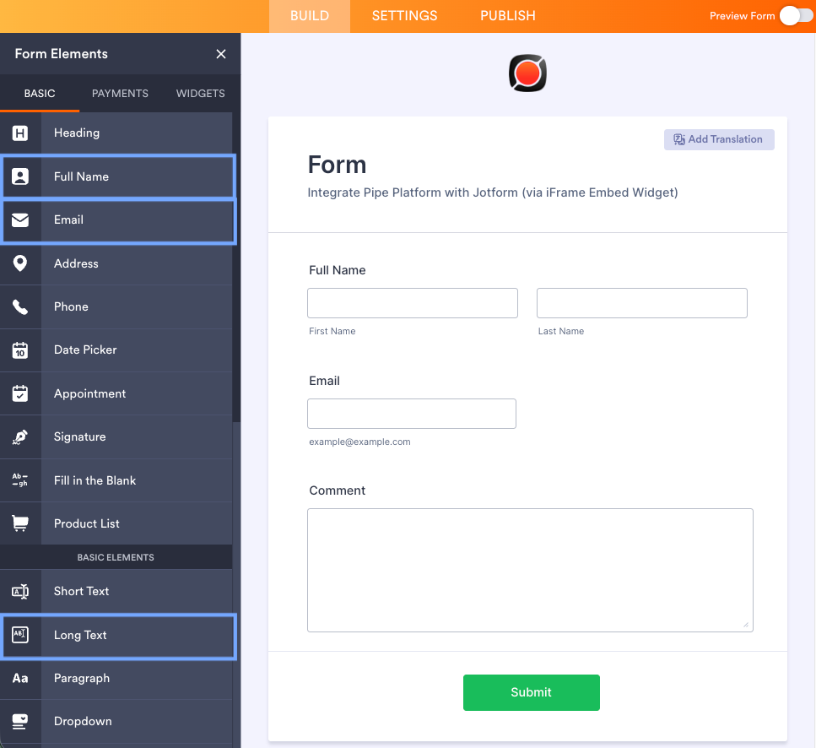
Task: Click the Integrate Pipe Platform subheading
Action: [492, 192]
